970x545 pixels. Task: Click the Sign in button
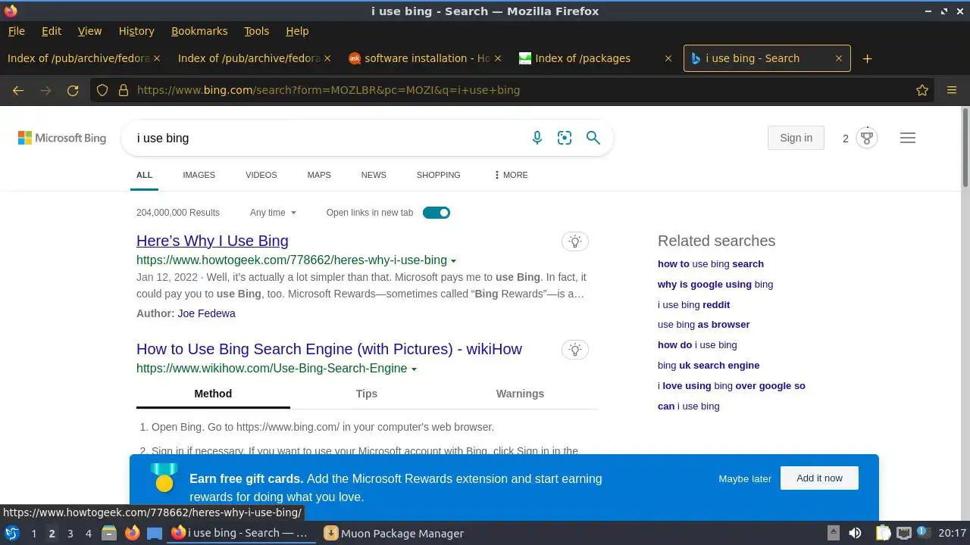click(x=796, y=138)
